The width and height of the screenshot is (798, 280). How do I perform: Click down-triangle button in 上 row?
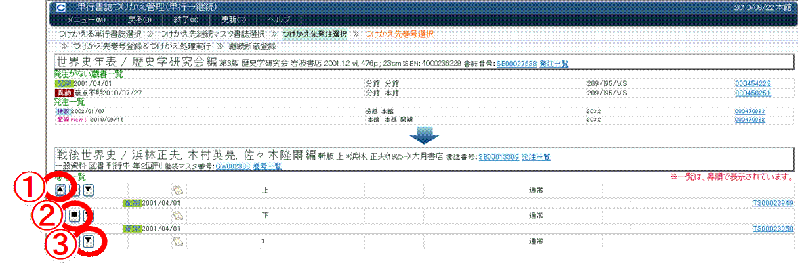tap(89, 191)
